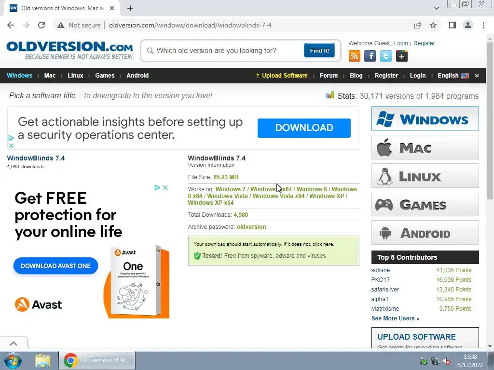Click Register in the black nav bar

tap(386, 76)
